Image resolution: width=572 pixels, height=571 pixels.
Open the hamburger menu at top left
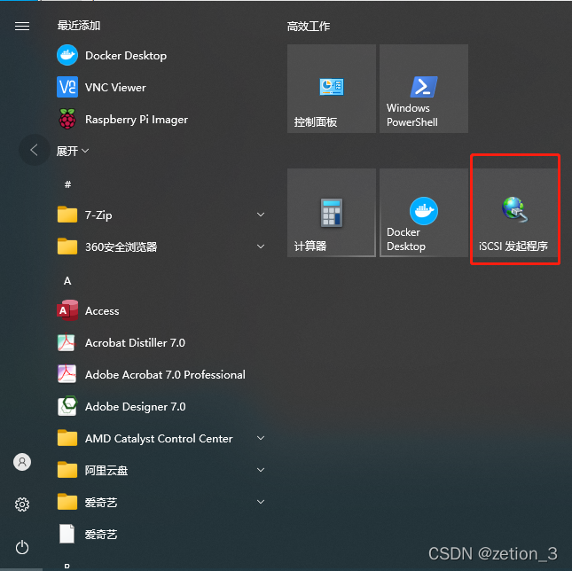[x=22, y=27]
